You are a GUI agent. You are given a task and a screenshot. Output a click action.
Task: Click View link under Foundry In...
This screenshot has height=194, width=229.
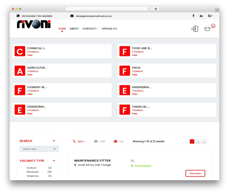tap(30, 94)
